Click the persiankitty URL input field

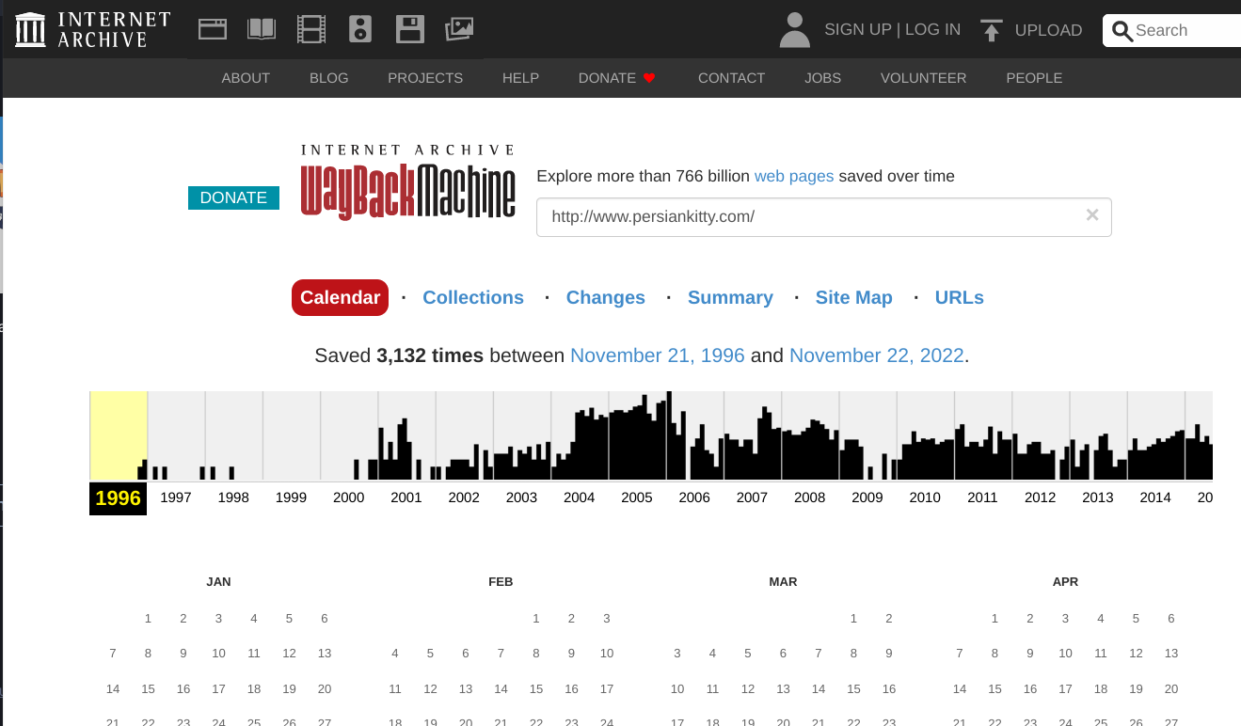click(823, 216)
